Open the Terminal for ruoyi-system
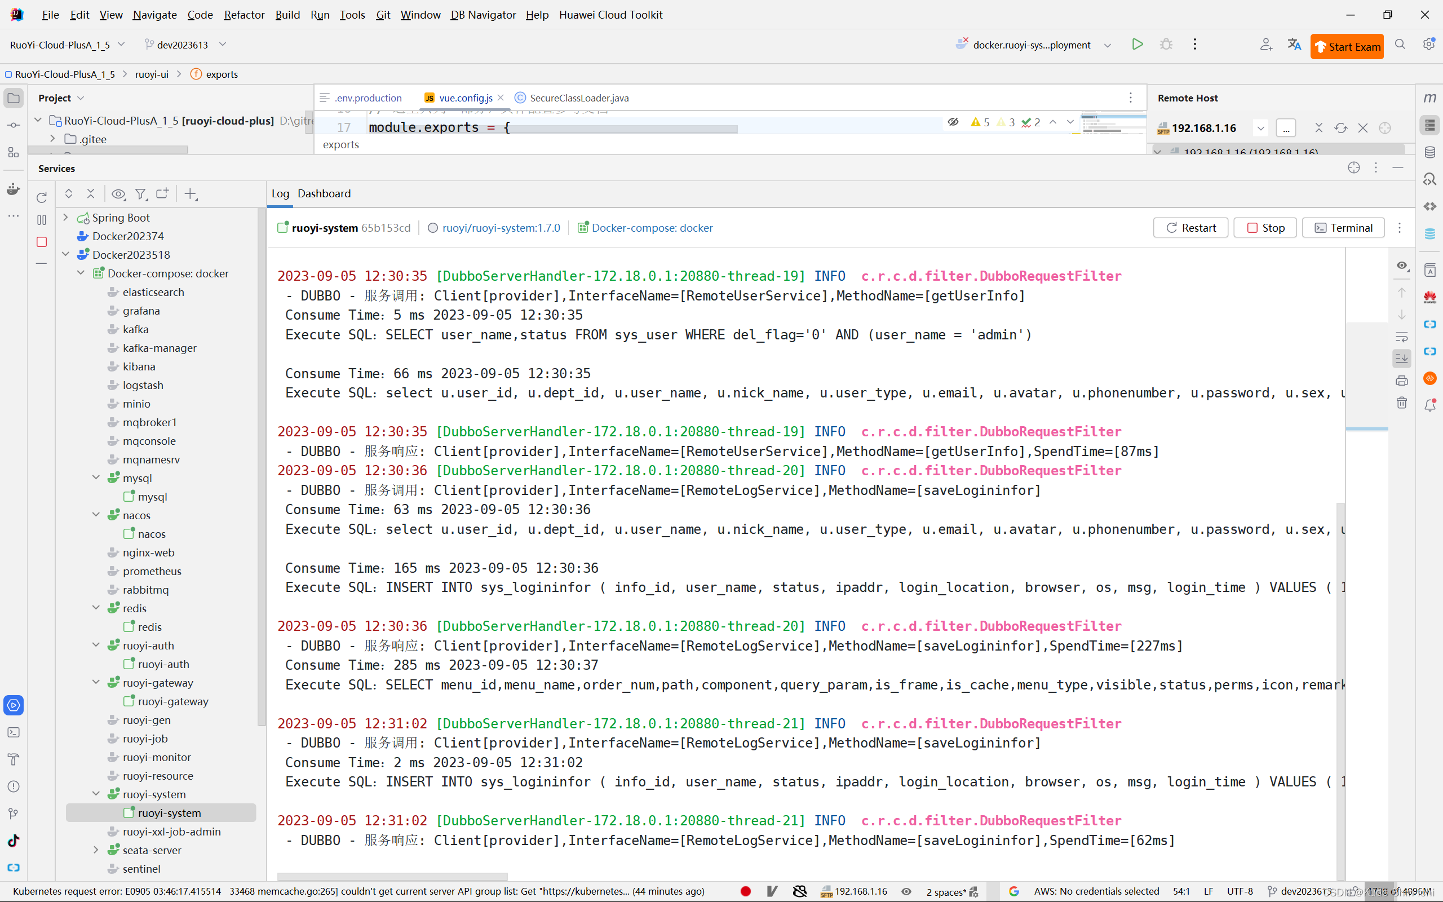 click(x=1344, y=228)
